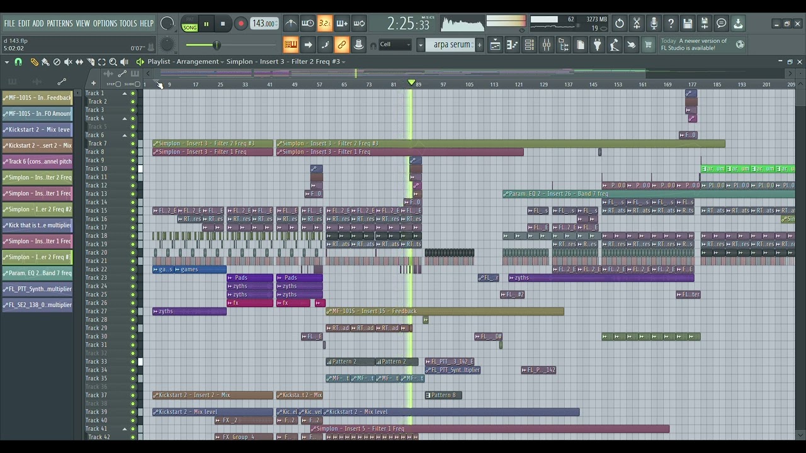Add a new pattern with plus button

tap(479, 45)
